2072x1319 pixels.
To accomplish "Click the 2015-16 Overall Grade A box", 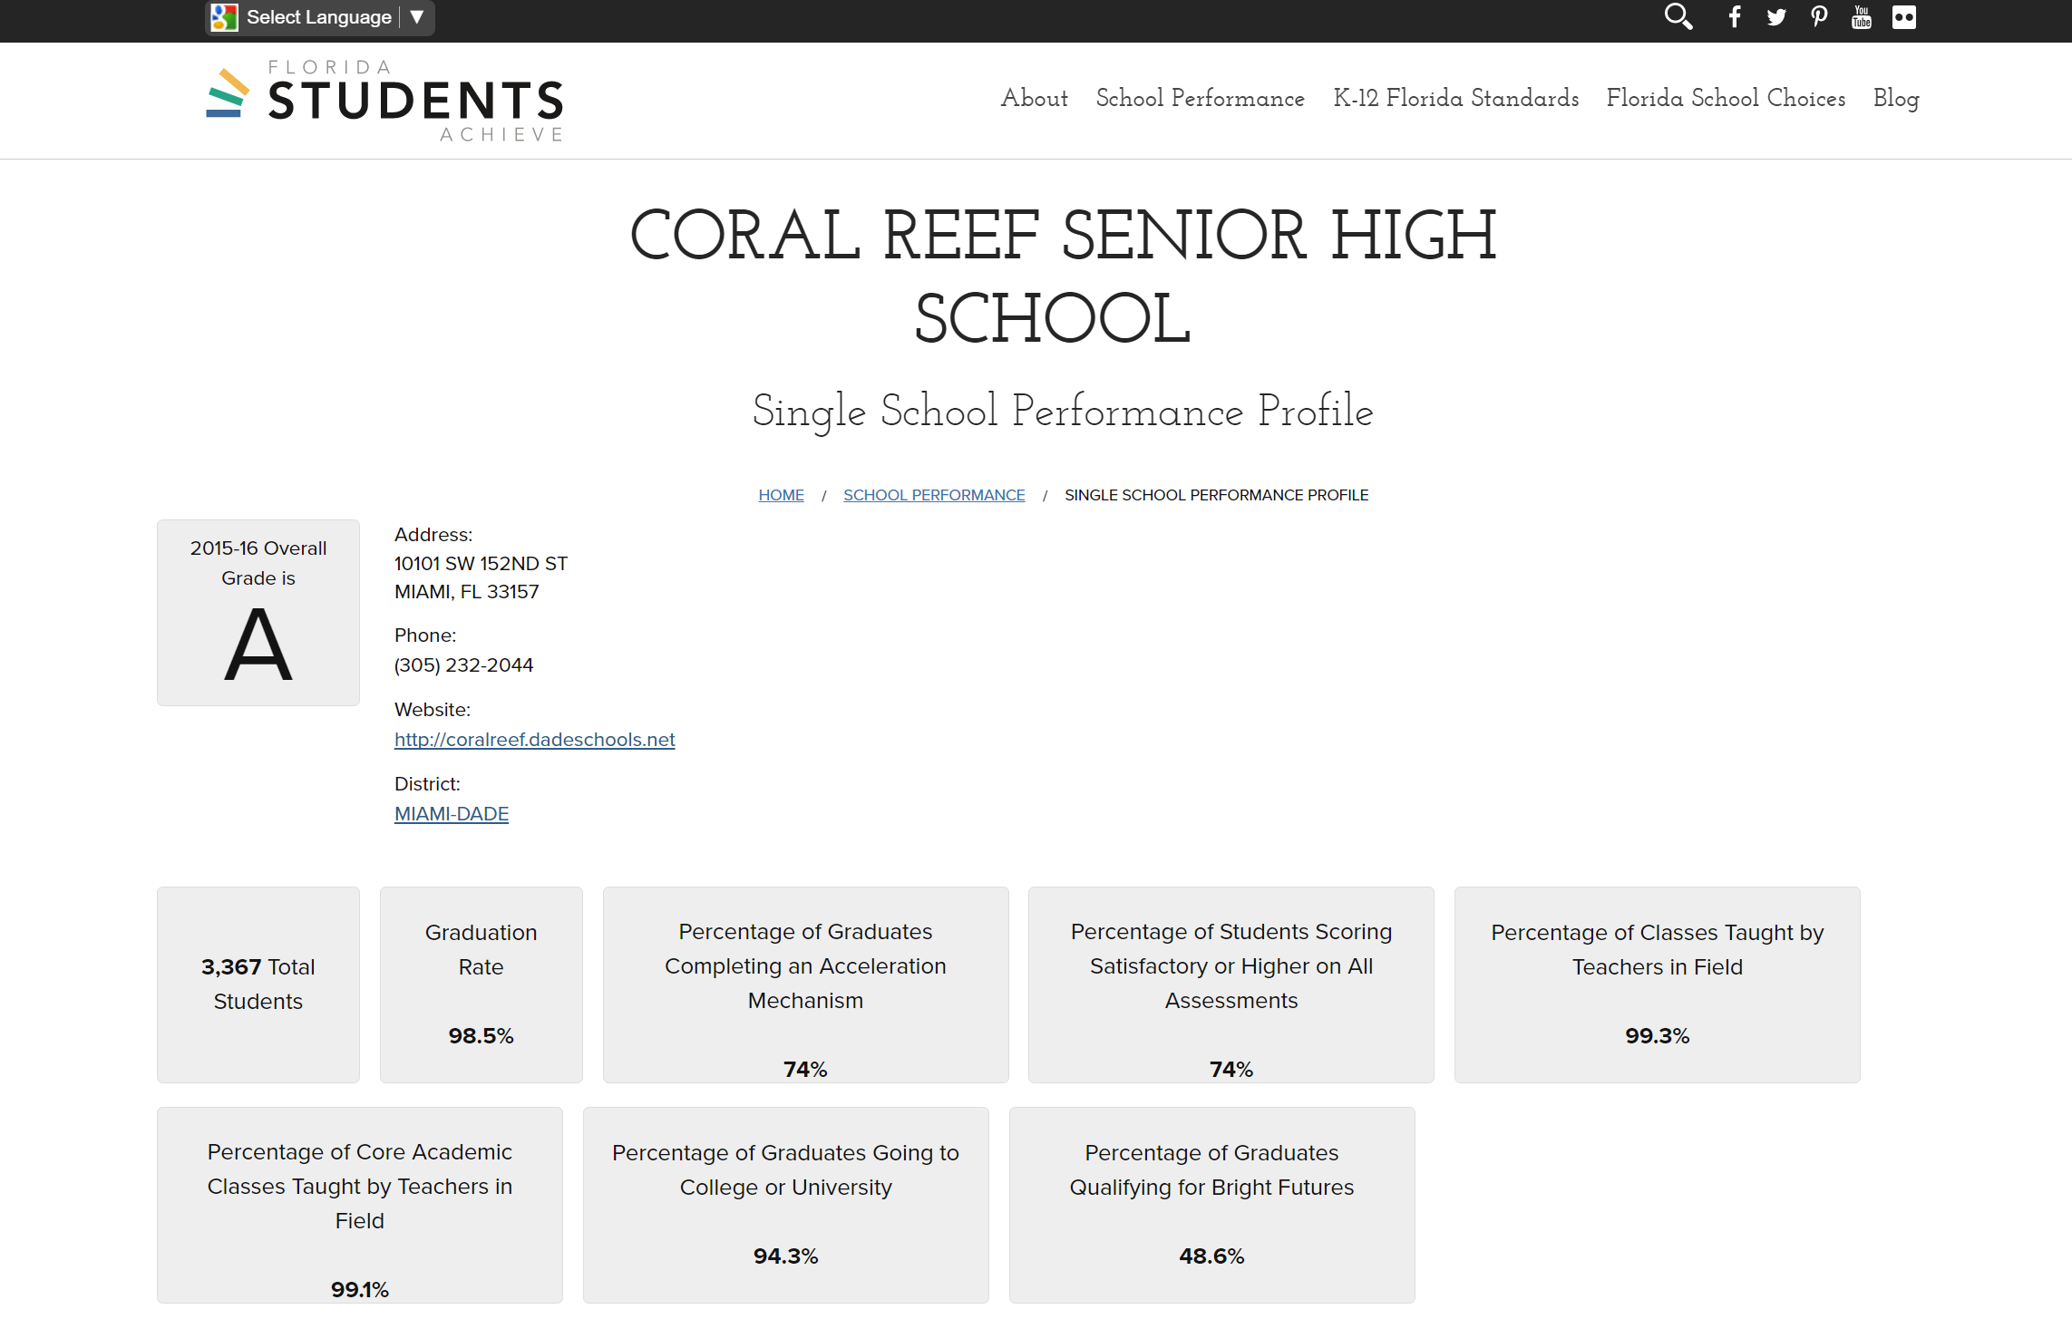I will coord(258,613).
